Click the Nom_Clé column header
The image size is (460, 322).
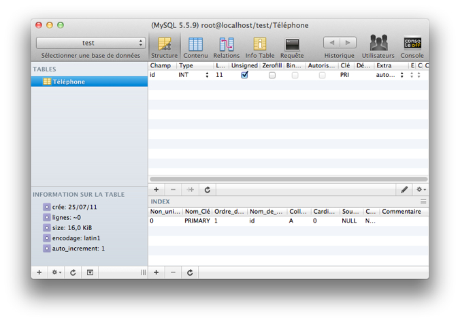coord(197,211)
